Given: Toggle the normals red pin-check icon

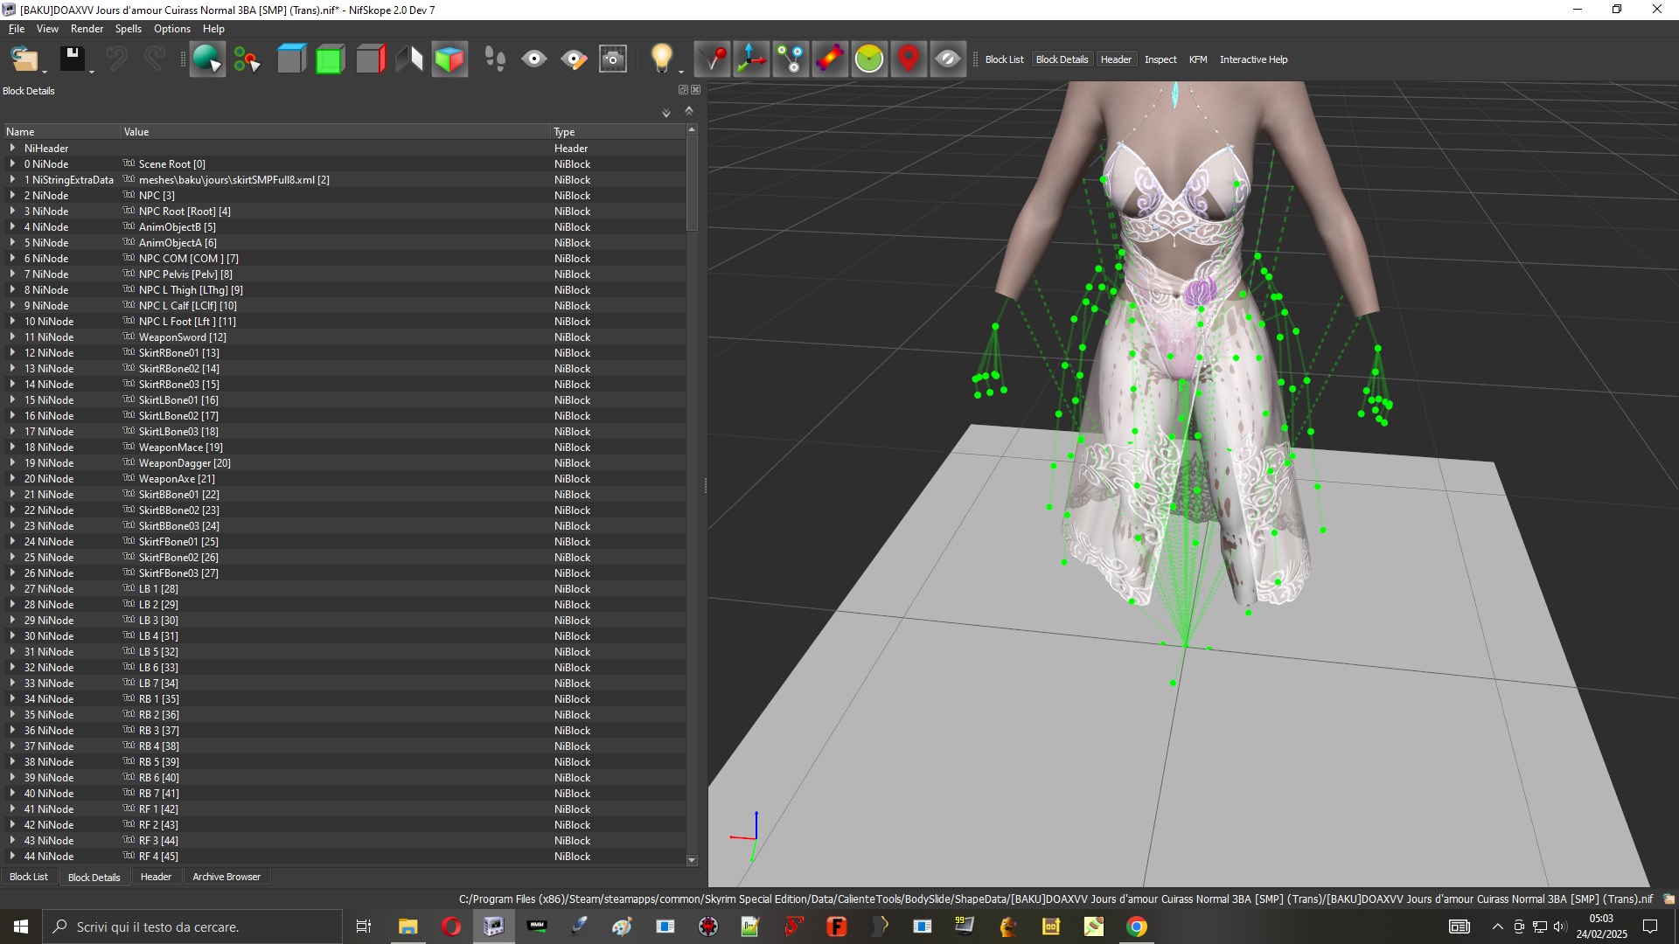Looking at the screenshot, I should (712, 59).
